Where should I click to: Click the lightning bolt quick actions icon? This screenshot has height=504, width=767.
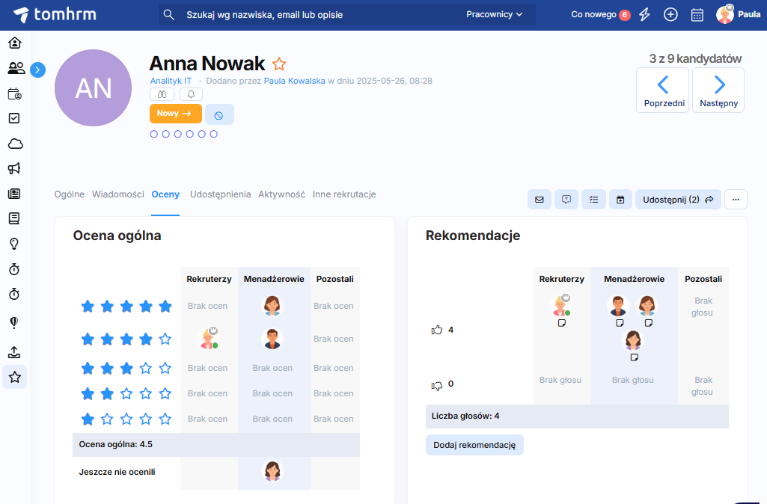(x=644, y=14)
